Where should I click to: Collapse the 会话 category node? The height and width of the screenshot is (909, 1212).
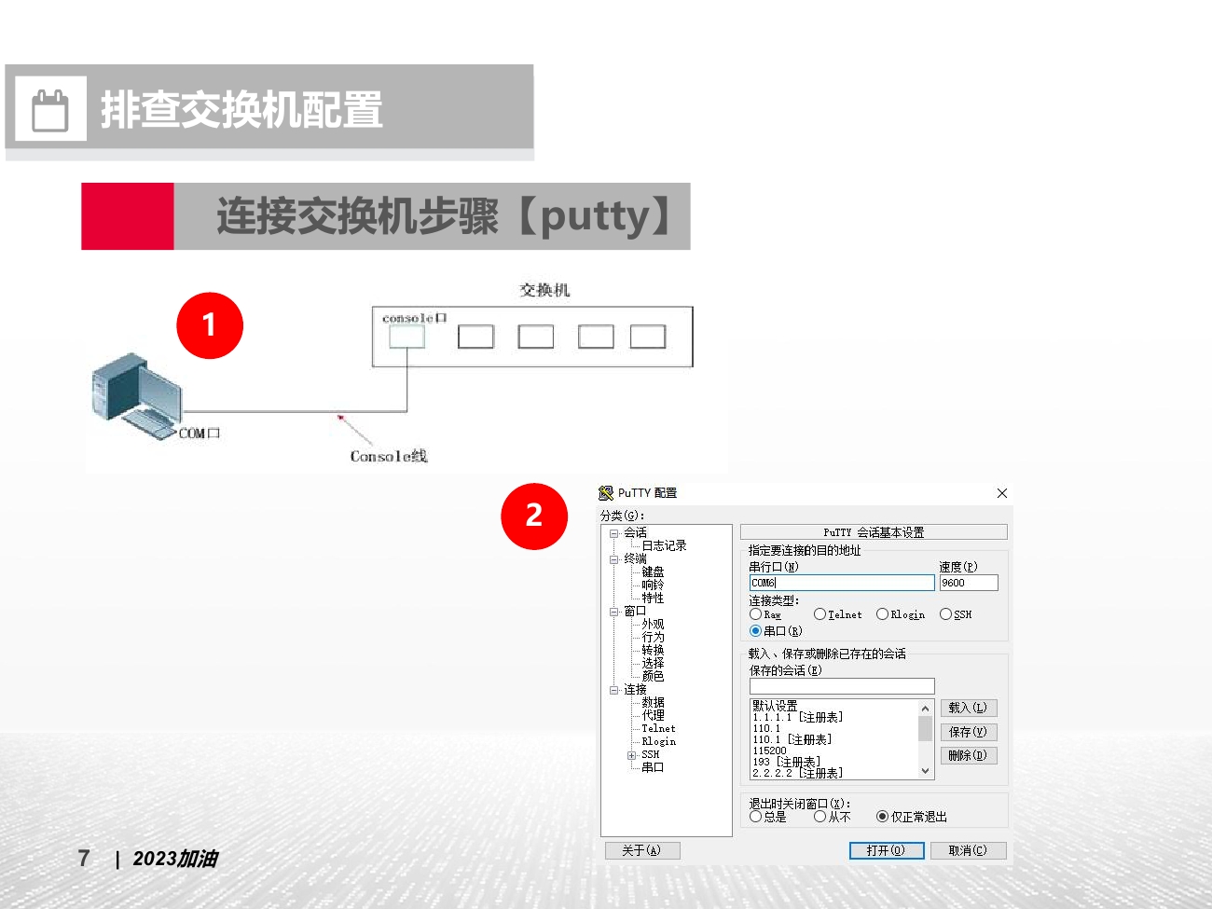[x=613, y=532]
